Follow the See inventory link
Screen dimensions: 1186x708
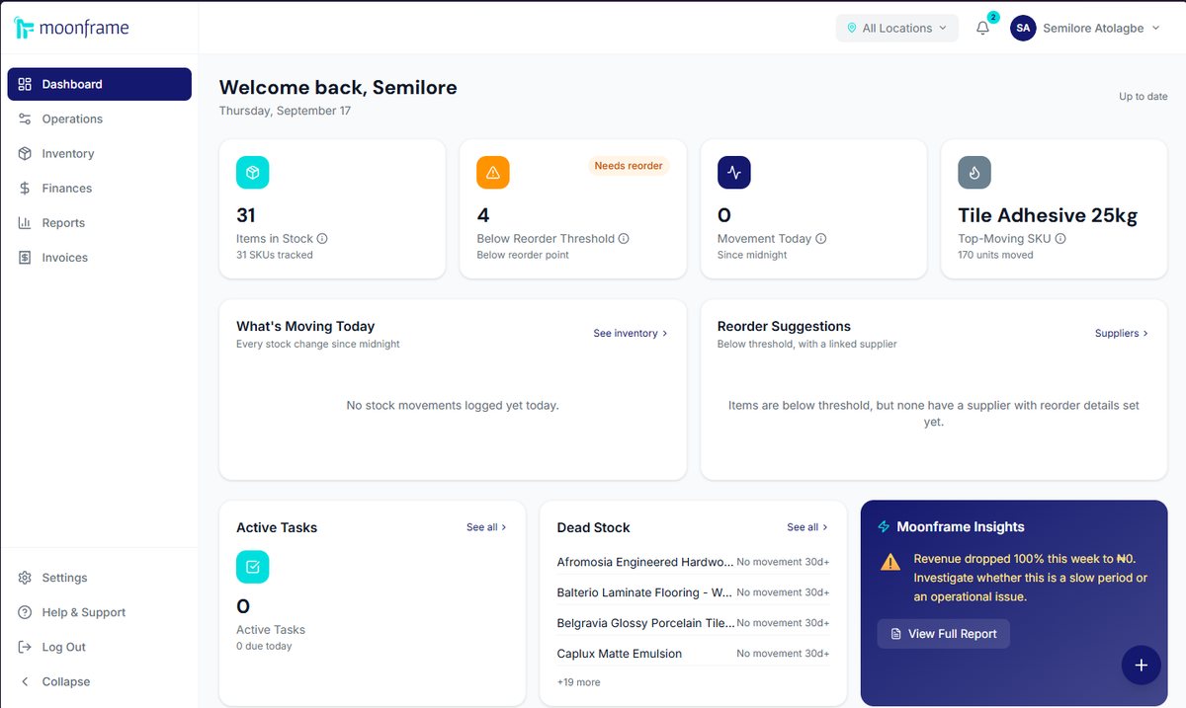coord(631,334)
